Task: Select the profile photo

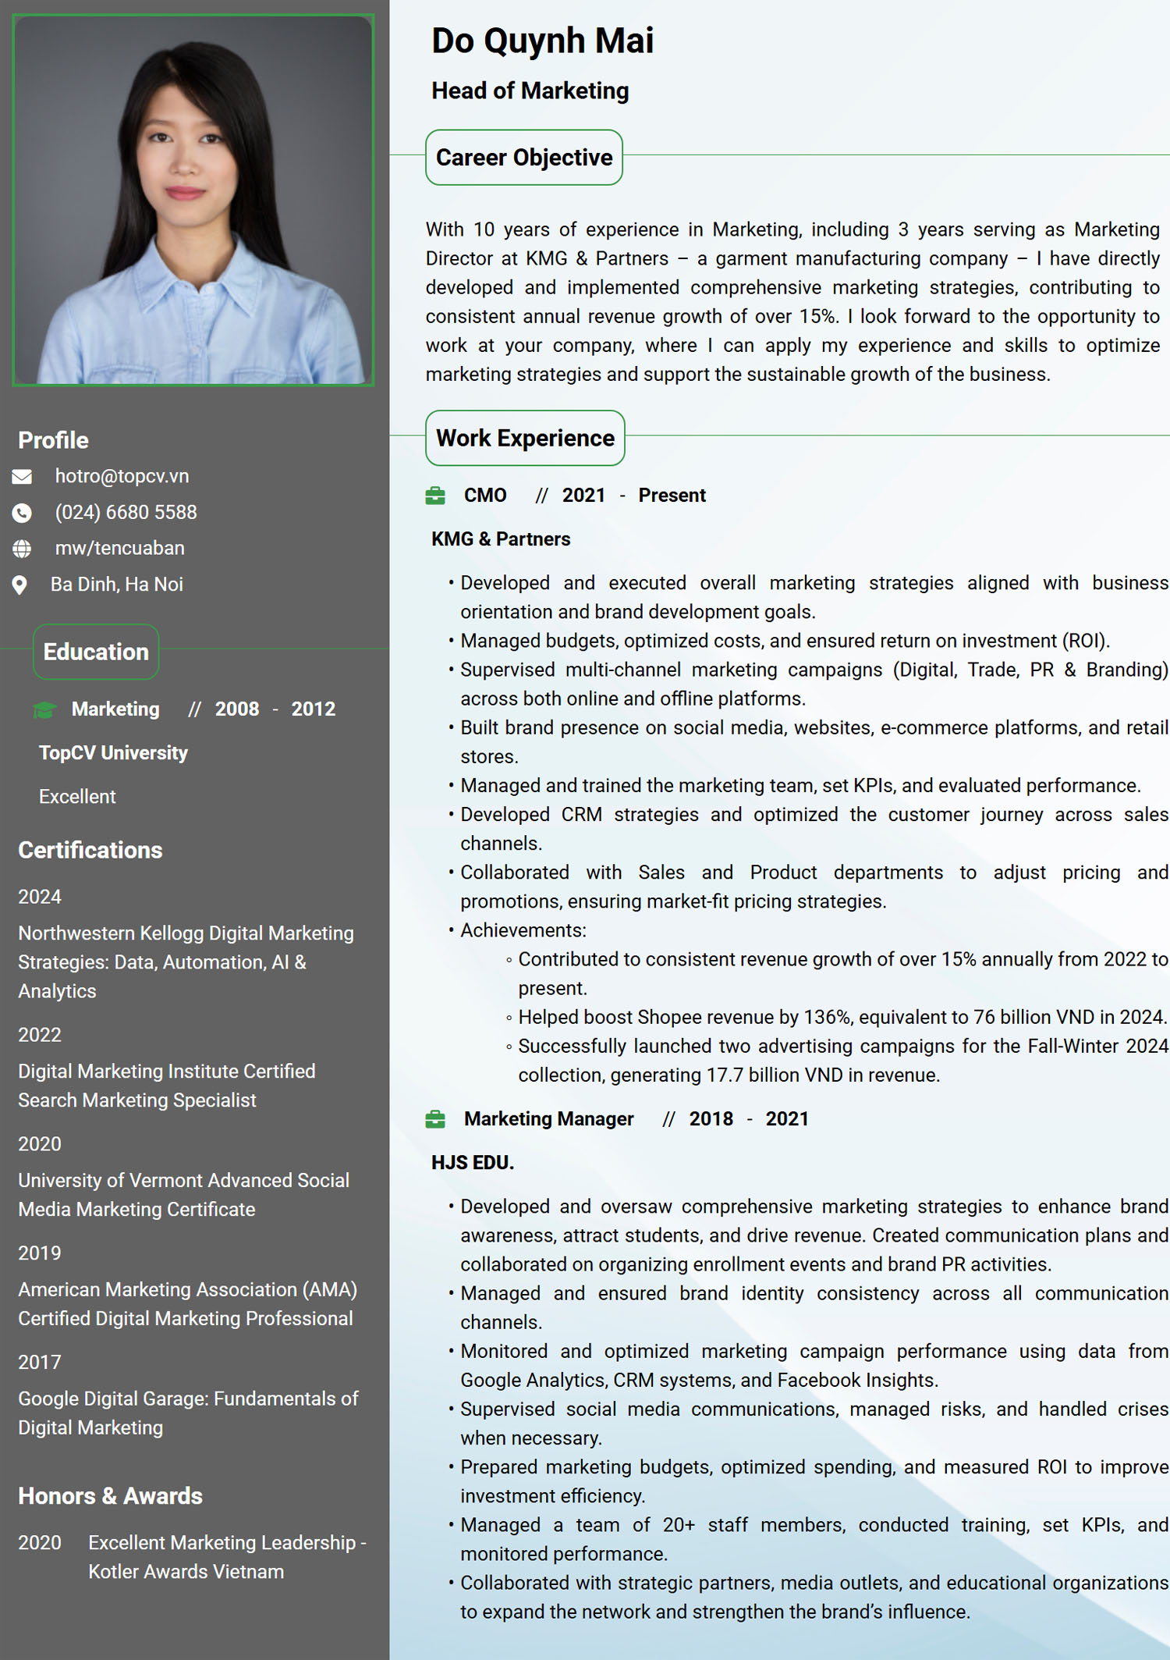Action: (193, 200)
